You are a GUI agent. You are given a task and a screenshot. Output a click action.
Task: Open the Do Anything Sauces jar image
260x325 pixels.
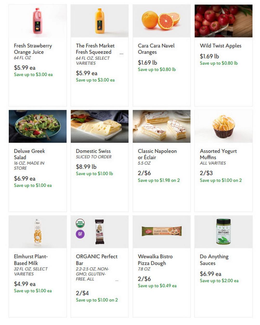click(224, 232)
